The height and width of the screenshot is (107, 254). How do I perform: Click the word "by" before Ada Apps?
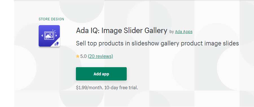(x=172, y=32)
